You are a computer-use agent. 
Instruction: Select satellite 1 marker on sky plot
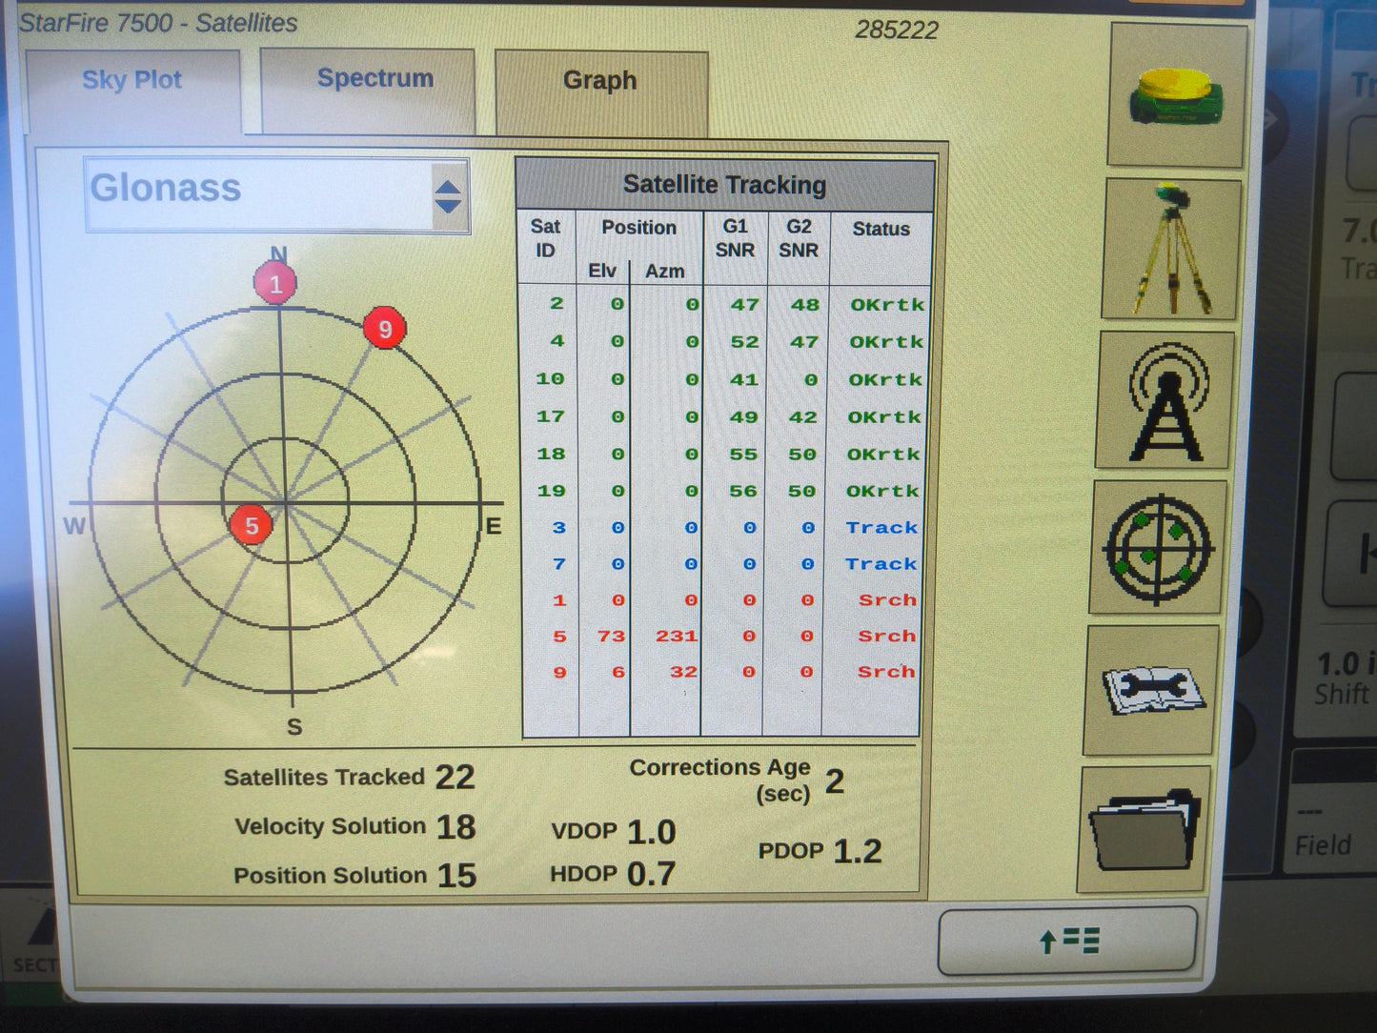point(275,284)
